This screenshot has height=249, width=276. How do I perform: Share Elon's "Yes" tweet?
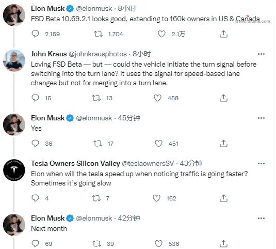223,144
